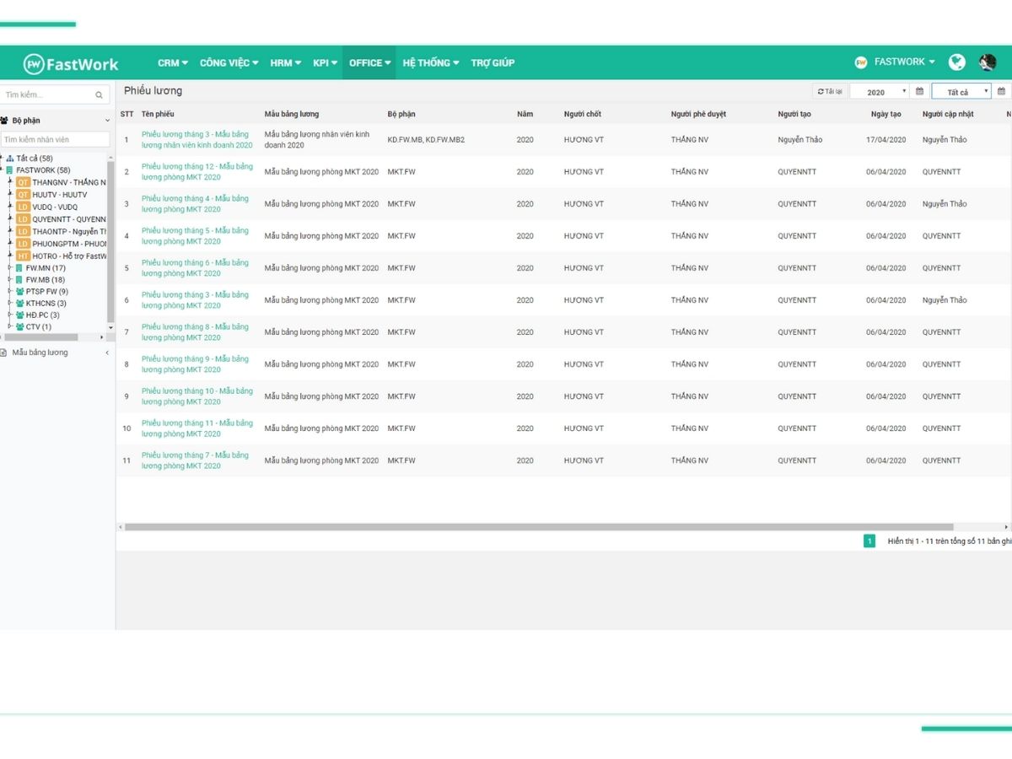This screenshot has width=1012, height=759.
Task: Expand the FW.MN (17) tree node
Action: pos(10,268)
